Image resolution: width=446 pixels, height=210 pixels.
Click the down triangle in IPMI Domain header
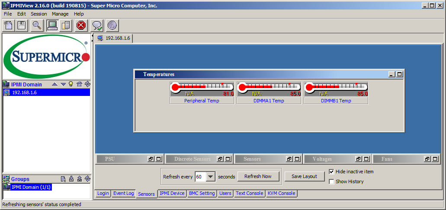[63, 84]
